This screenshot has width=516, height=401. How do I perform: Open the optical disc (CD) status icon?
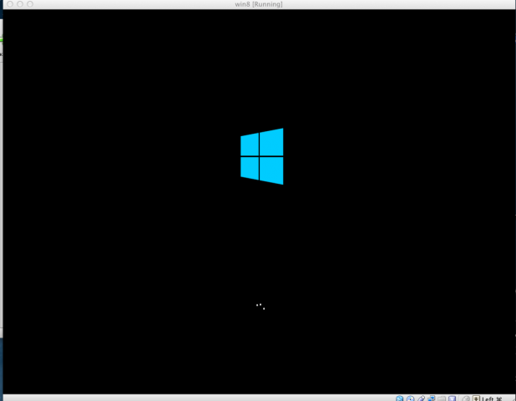pyautogui.click(x=410, y=398)
